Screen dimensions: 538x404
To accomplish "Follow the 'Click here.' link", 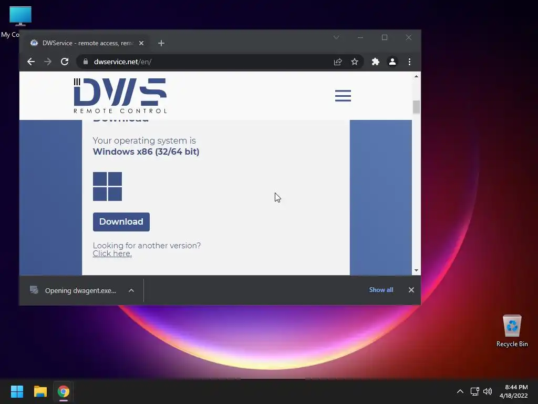I will [112, 254].
